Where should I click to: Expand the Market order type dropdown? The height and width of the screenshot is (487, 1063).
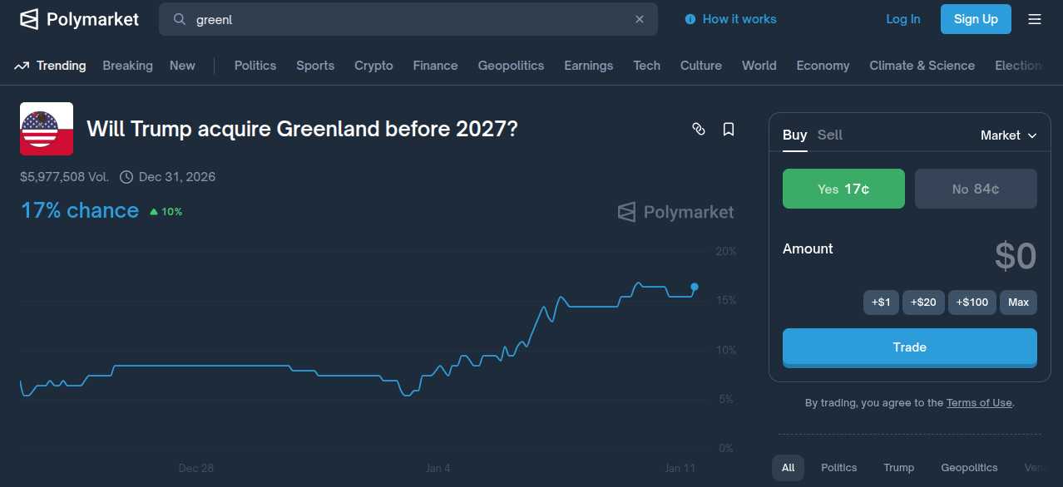tap(1009, 135)
